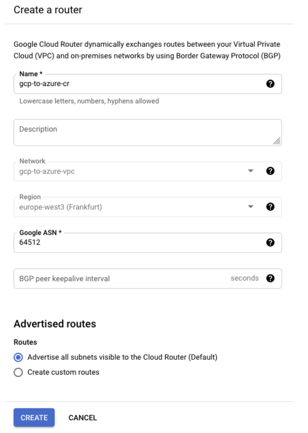Expand the Region dropdown arrow
308x433 pixels.
(x=251, y=207)
